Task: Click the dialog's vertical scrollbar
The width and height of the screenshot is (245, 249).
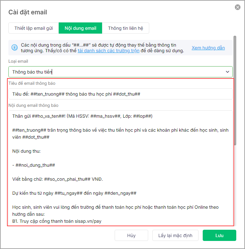Action: [x=235, y=91]
